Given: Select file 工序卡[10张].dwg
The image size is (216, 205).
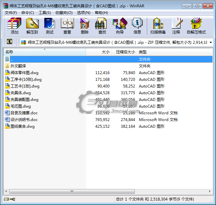Looking at the screenshot, I should 26,80.
